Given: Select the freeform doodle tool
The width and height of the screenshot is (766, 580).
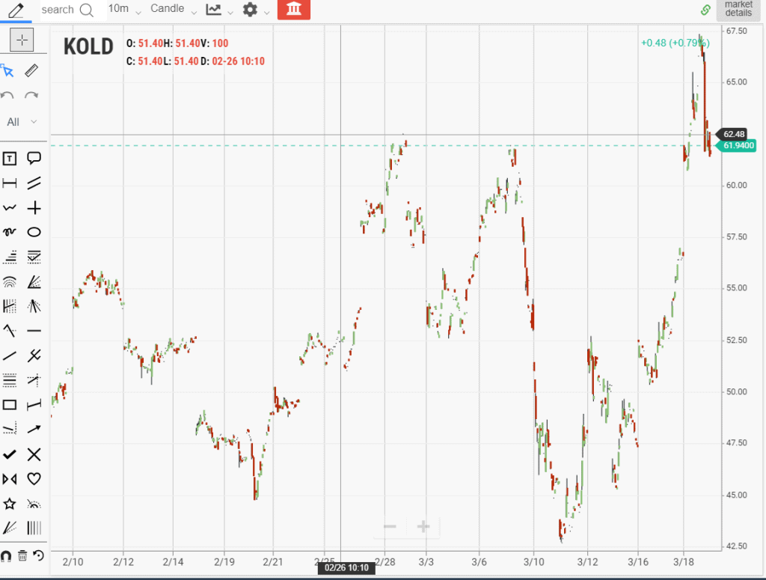Looking at the screenshot, I should click(9, 232).
